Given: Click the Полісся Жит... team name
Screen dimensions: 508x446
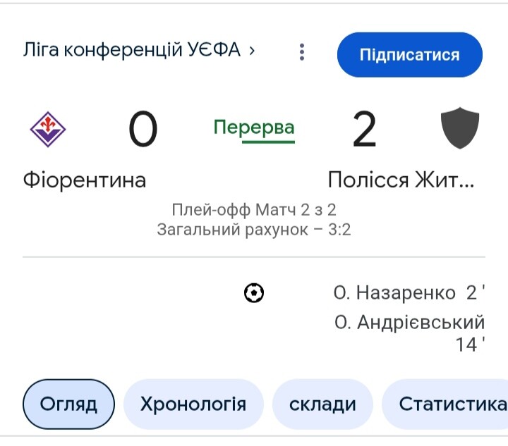Looking at the screenshot, I should (x=401, y=180).
